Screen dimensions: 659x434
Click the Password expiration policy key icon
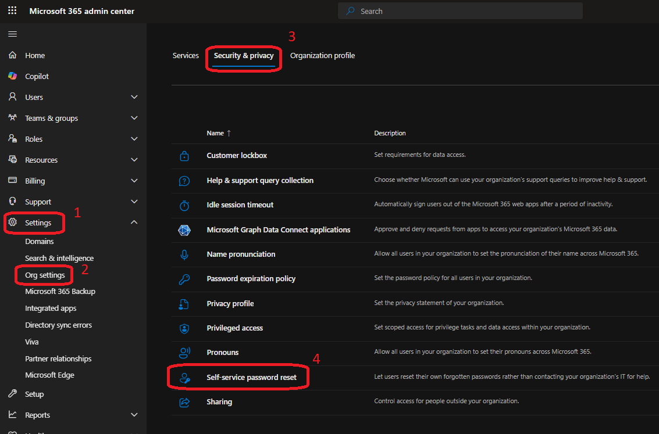184,279
